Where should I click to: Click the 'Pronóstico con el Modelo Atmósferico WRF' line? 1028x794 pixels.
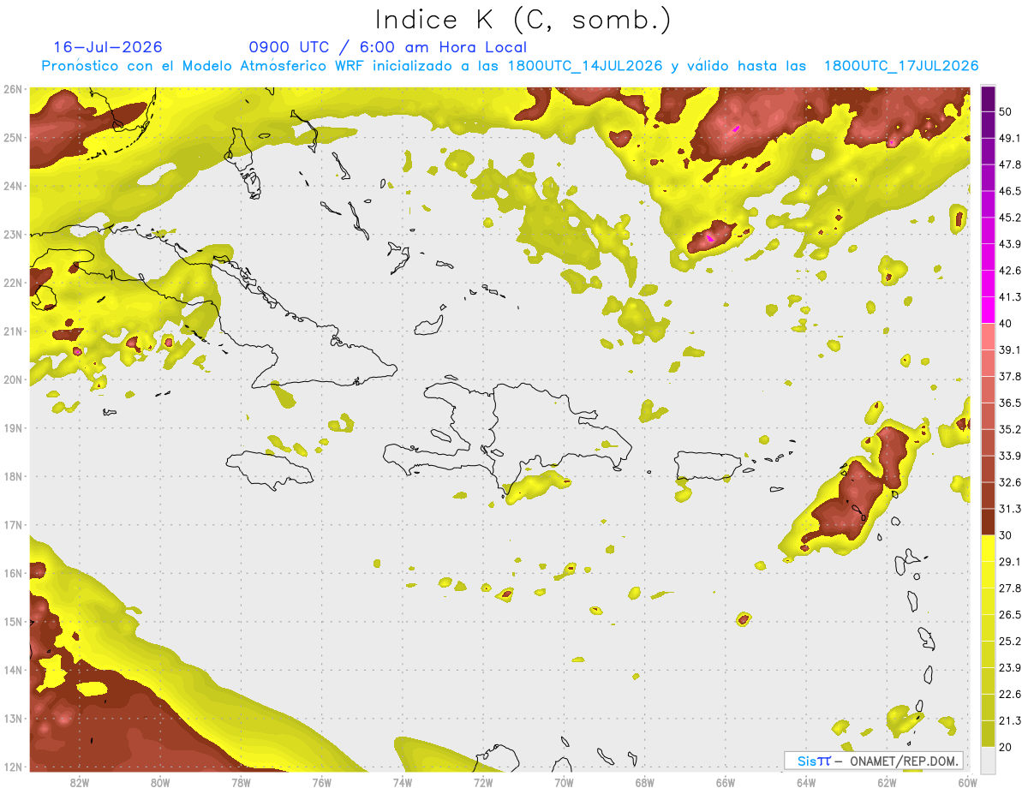point(511,66)
